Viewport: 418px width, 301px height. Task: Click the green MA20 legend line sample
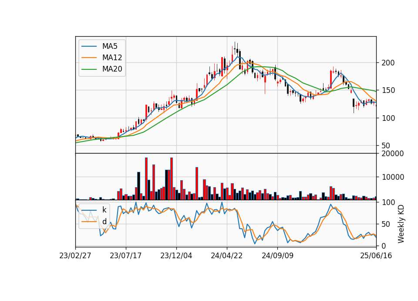89,69
